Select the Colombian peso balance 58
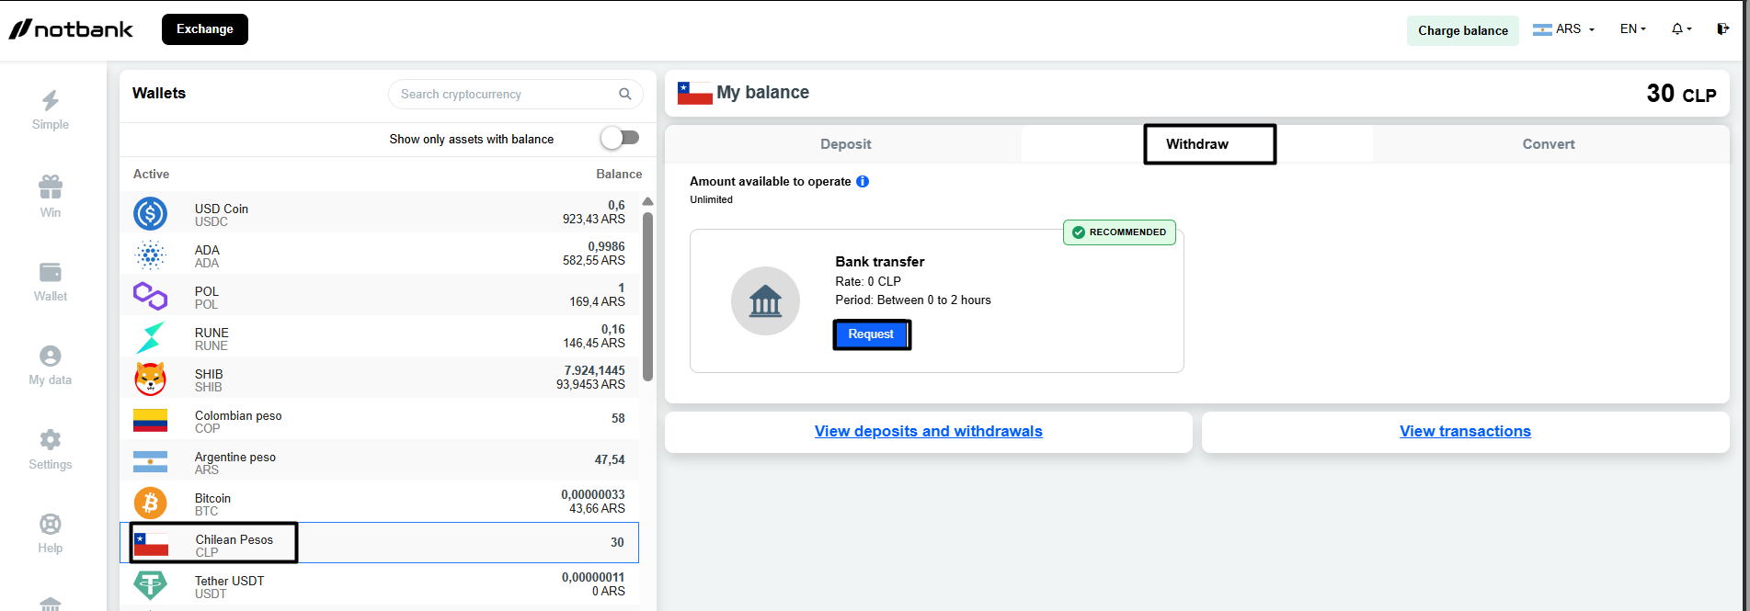 pos(618,418)
